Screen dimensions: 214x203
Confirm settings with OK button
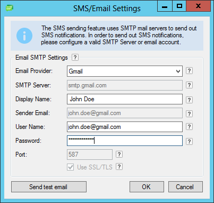(x=147, y=187)
